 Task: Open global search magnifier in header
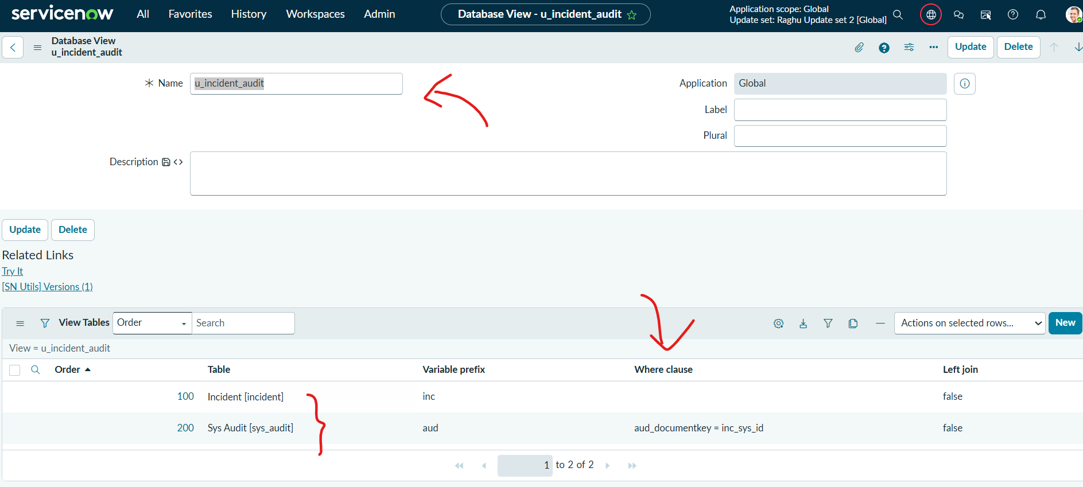898,15
